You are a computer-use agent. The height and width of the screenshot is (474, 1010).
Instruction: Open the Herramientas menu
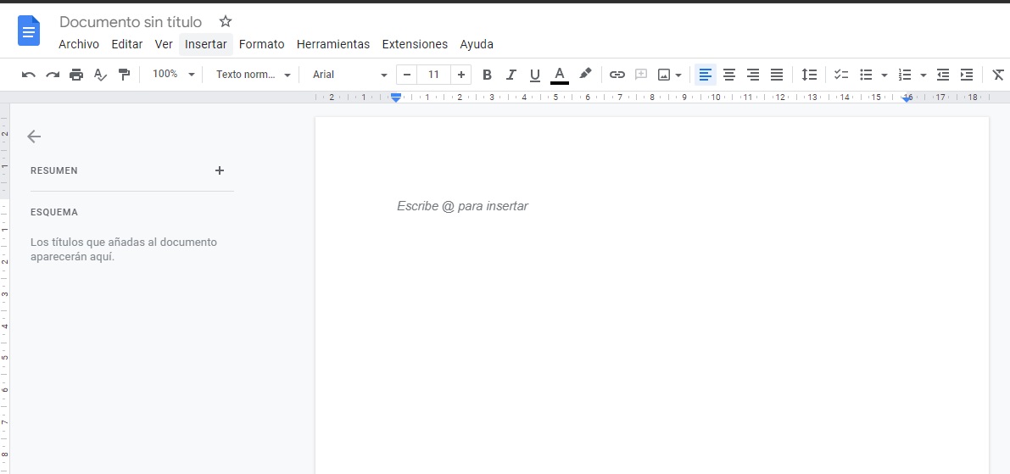point(333,44)
